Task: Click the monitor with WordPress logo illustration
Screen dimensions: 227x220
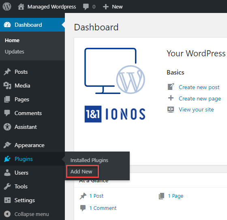Action: coord(115,71)
